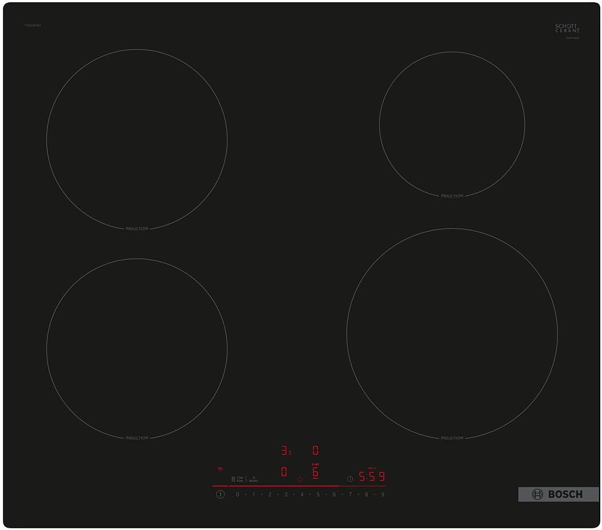Select the front-right zone display showing 6
602x530 pixels.
[315, 472]
